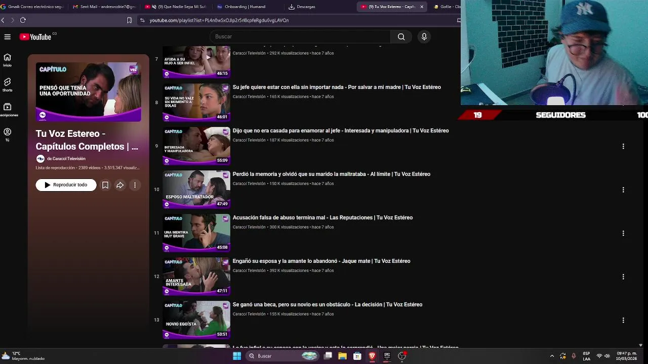The height and width of the screenshot is (364, 648).
Task: Save the playlist with the bookmark icon
Action: point(105,185)
